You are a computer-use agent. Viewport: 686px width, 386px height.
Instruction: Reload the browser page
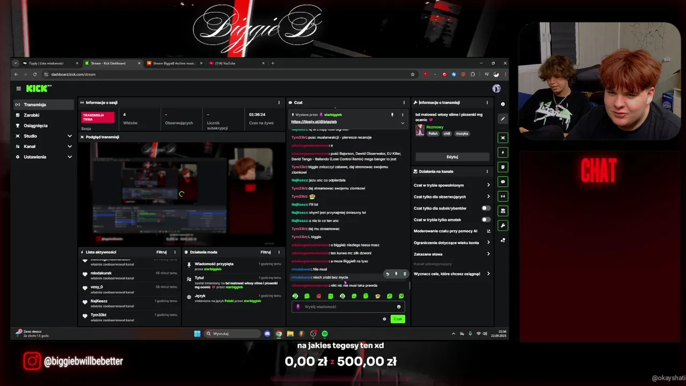35,75
